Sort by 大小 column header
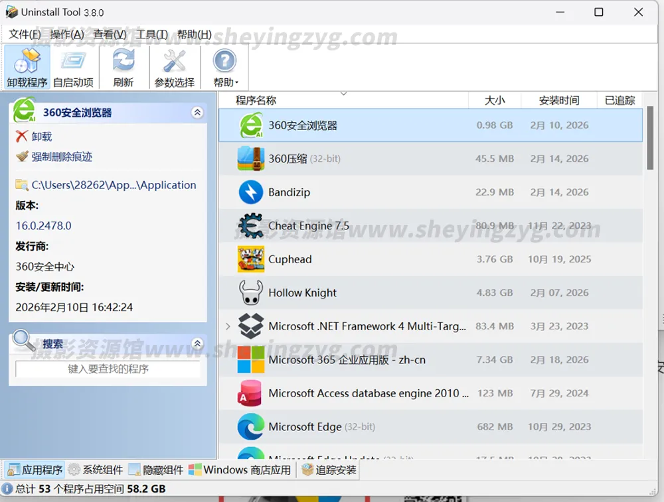The height and width of the screenshot is (502, 664). (x=495, y=100)
